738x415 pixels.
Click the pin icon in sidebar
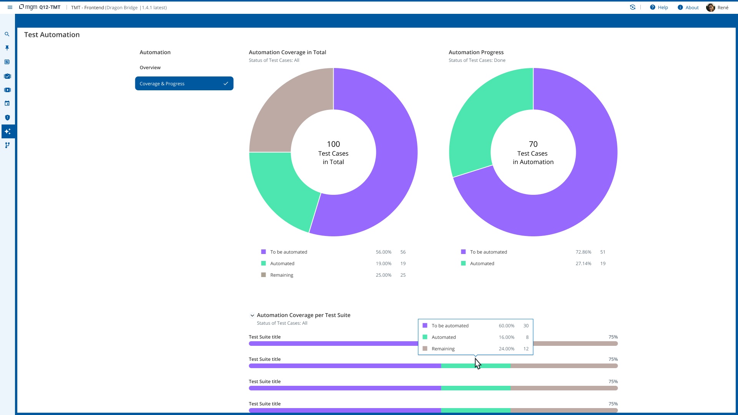coord(7,48)
